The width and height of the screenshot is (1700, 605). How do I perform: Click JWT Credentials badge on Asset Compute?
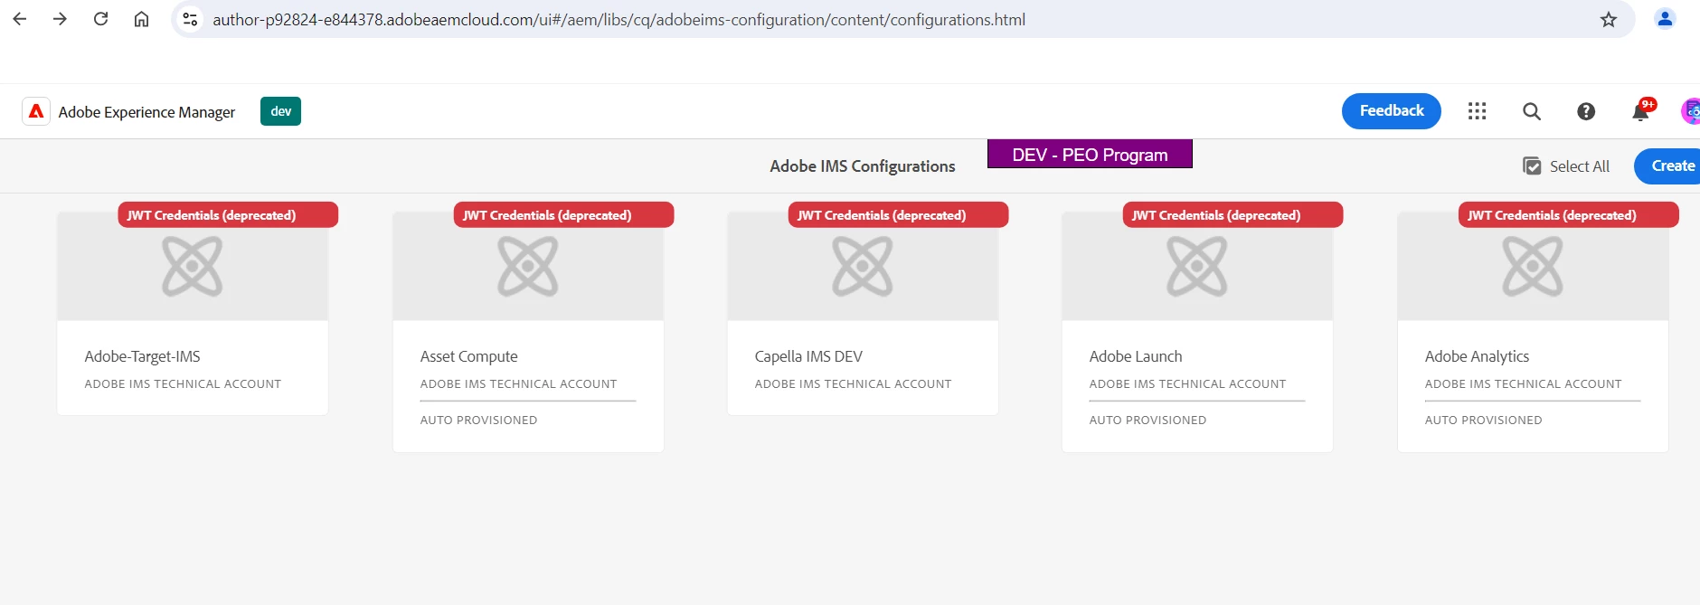(x=563, y=215)
